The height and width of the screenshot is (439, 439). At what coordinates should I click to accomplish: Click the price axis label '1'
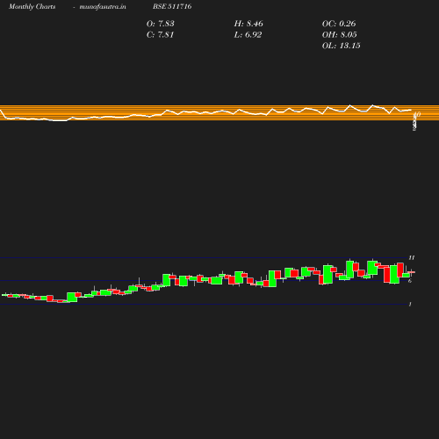click(410, 304)
